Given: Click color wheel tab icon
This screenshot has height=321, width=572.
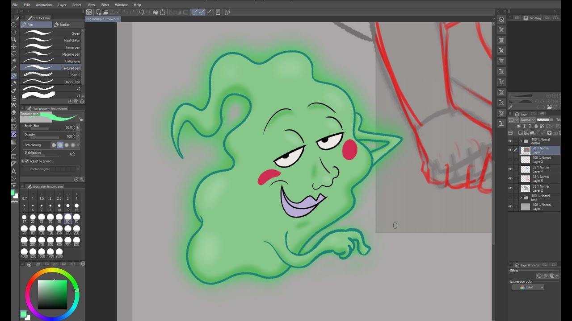Looking at the screenshot, I should [x=29, y=264].
